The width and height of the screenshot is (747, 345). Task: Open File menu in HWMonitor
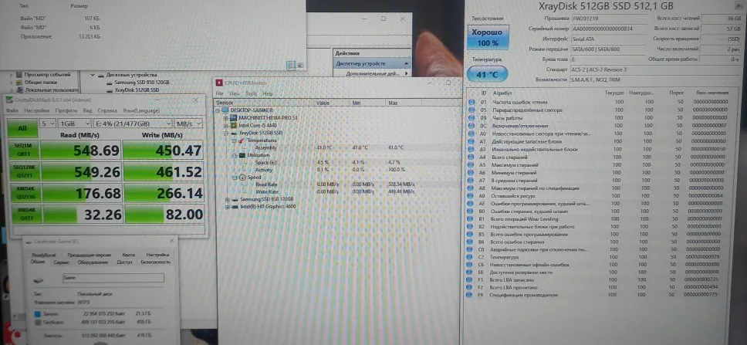(219, 94)
